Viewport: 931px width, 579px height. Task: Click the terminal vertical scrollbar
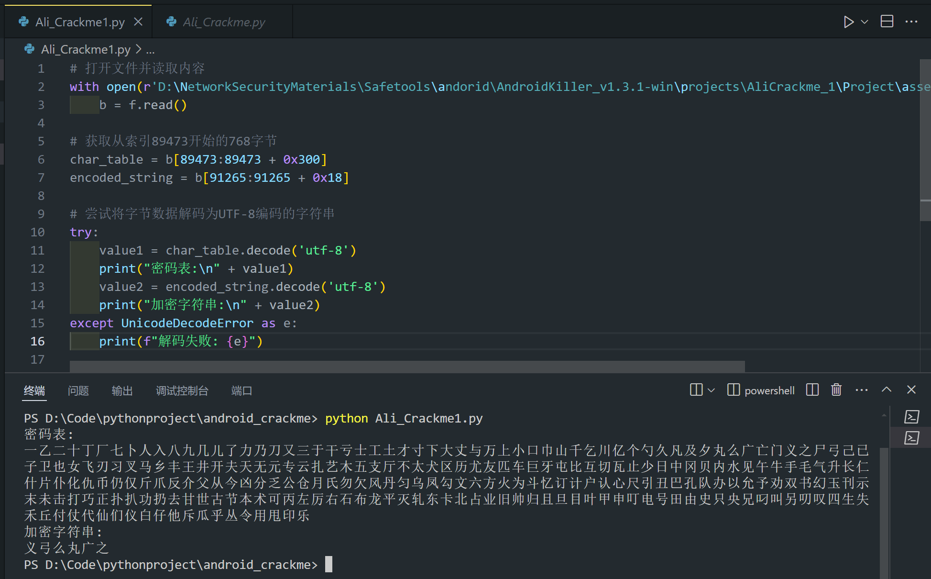click(x=884, y=513)
